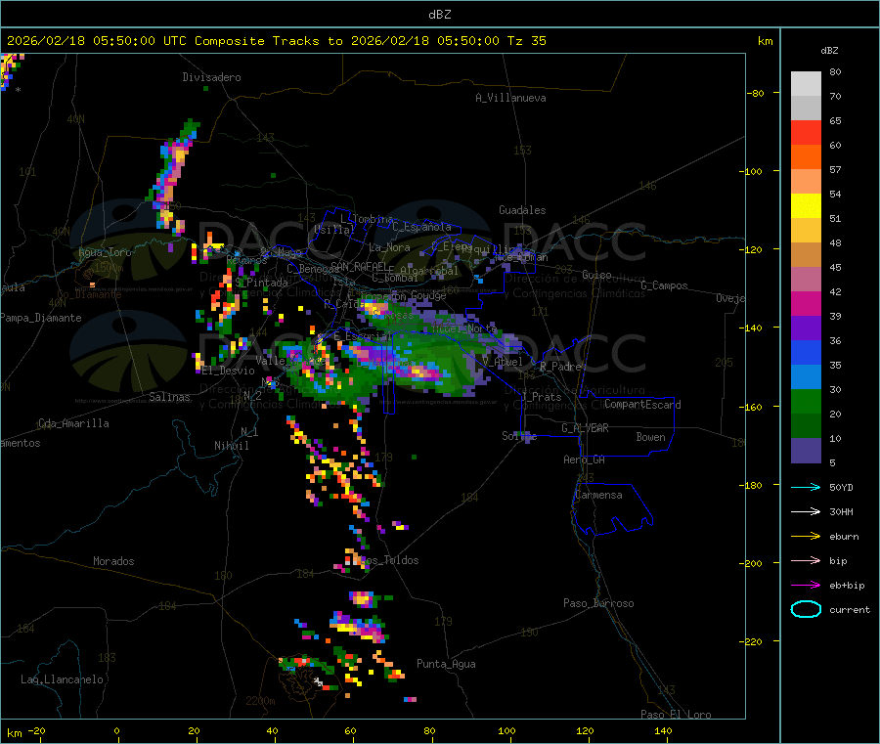This screenshot has height=744, width=880.
Task: Click the 'Nihuil' place label
Action: 231,446
